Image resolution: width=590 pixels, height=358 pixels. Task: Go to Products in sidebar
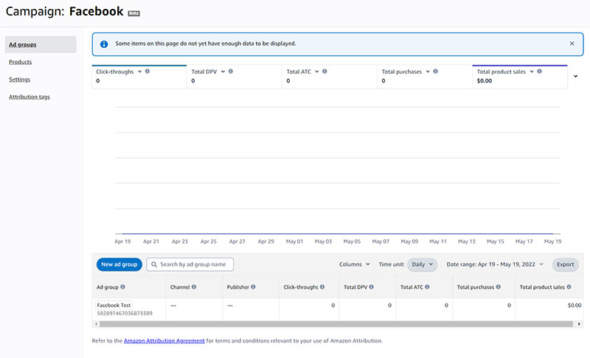20,62
